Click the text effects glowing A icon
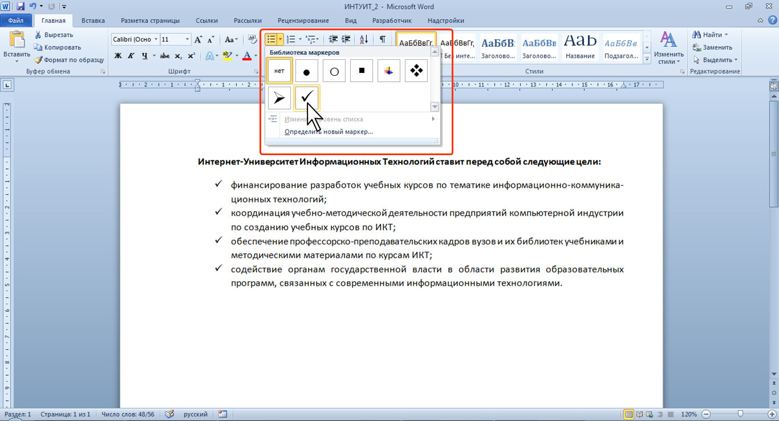779x421 pixels. point(209,56)
